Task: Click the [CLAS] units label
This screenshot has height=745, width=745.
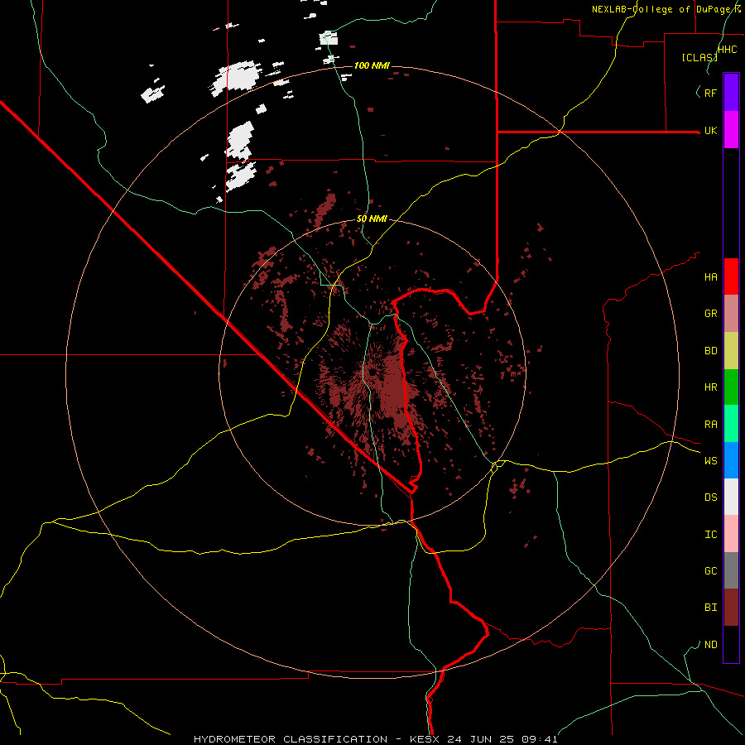Action: 699,57
